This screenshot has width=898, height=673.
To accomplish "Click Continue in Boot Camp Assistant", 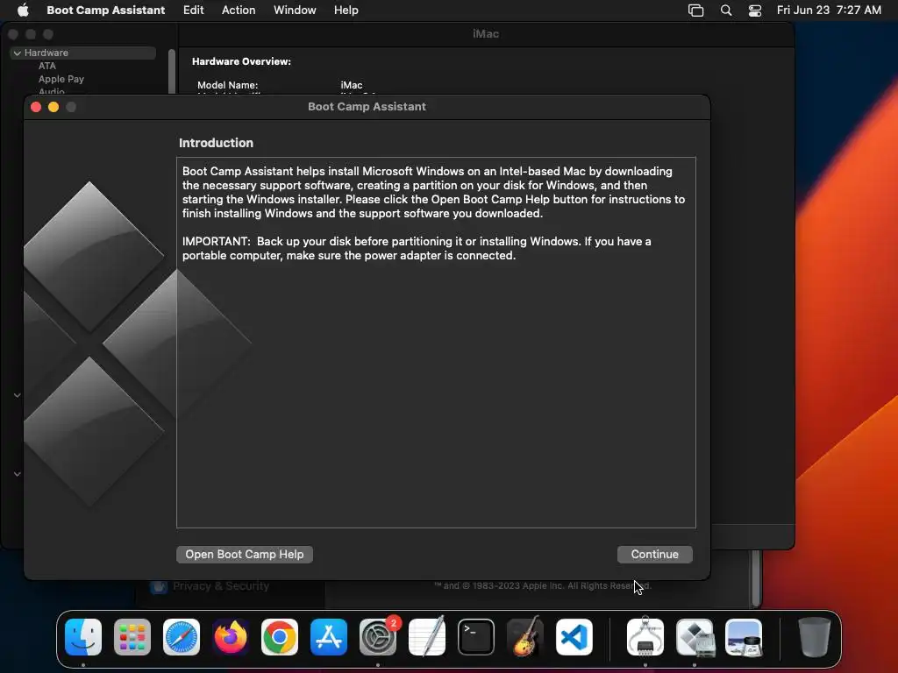I will [654, 554].
